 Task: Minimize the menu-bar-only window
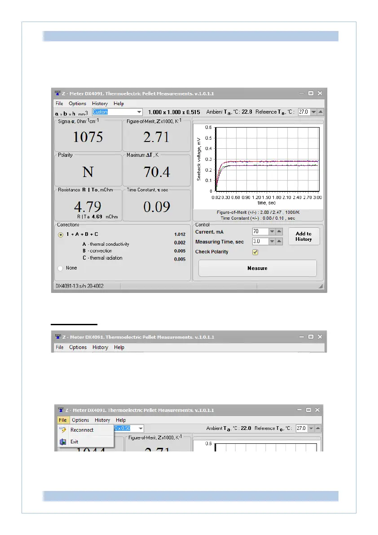301,337
